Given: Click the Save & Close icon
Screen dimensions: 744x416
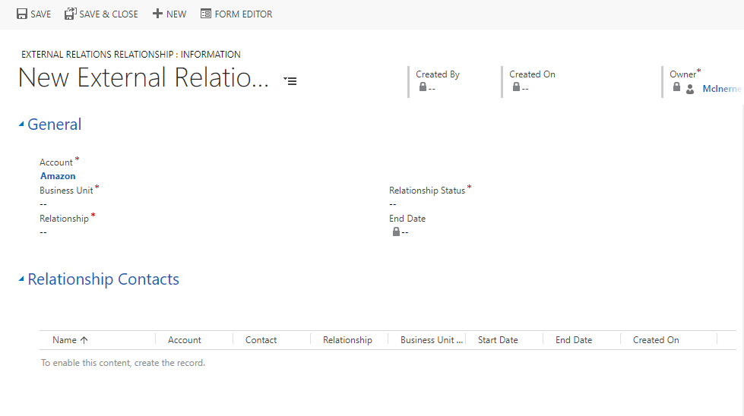Looking at the screenshot, I should pyautogui.click(x=71, y=14).
